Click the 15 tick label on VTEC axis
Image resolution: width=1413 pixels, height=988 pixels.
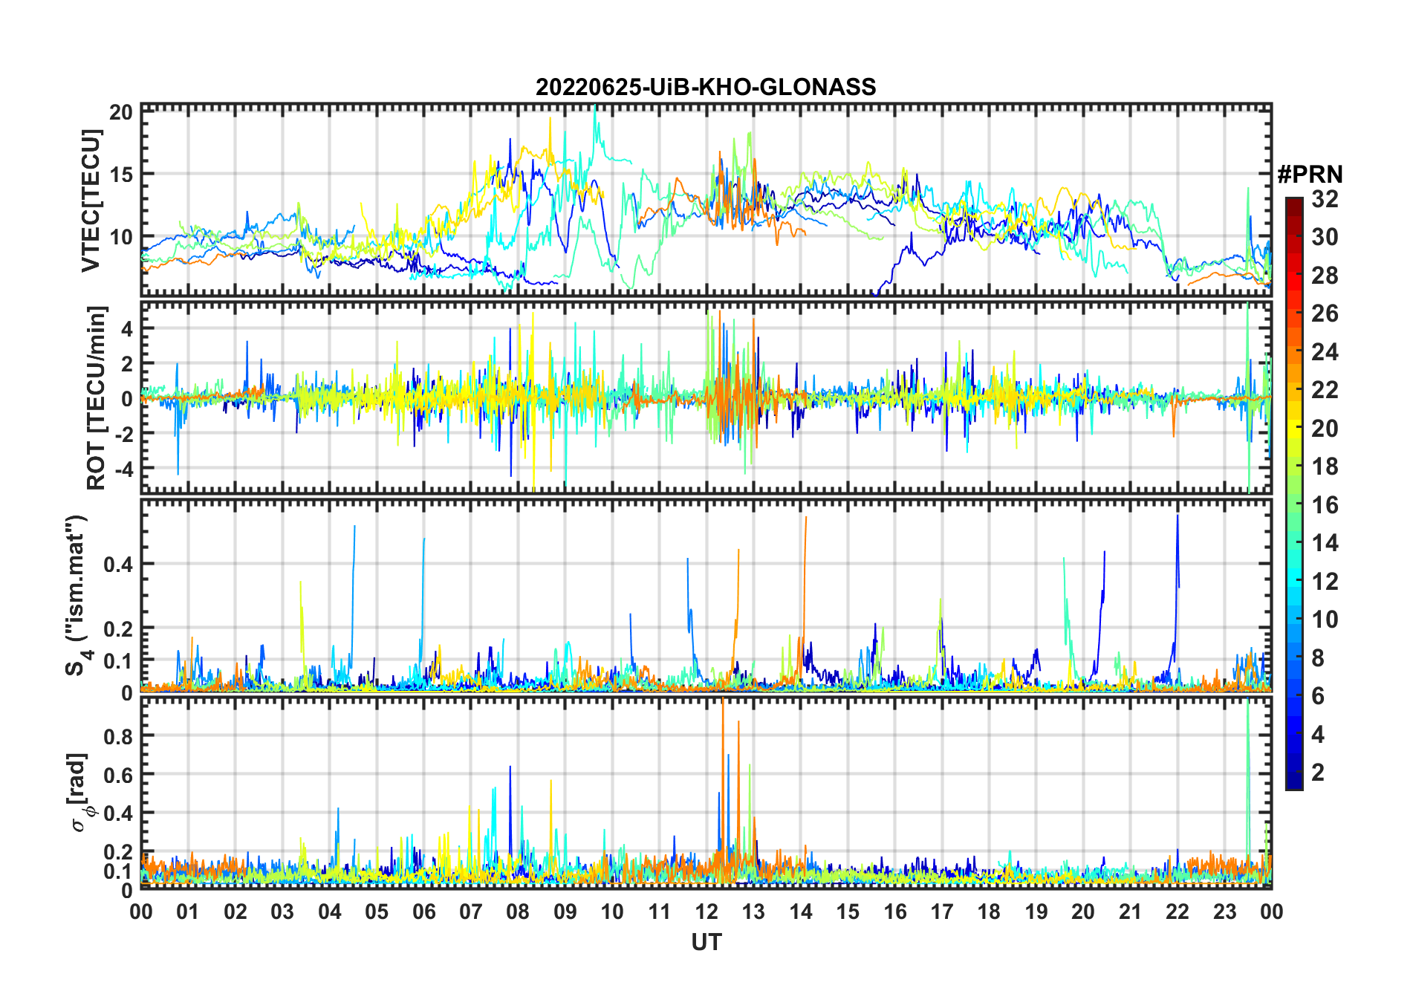tap(121, 175)
